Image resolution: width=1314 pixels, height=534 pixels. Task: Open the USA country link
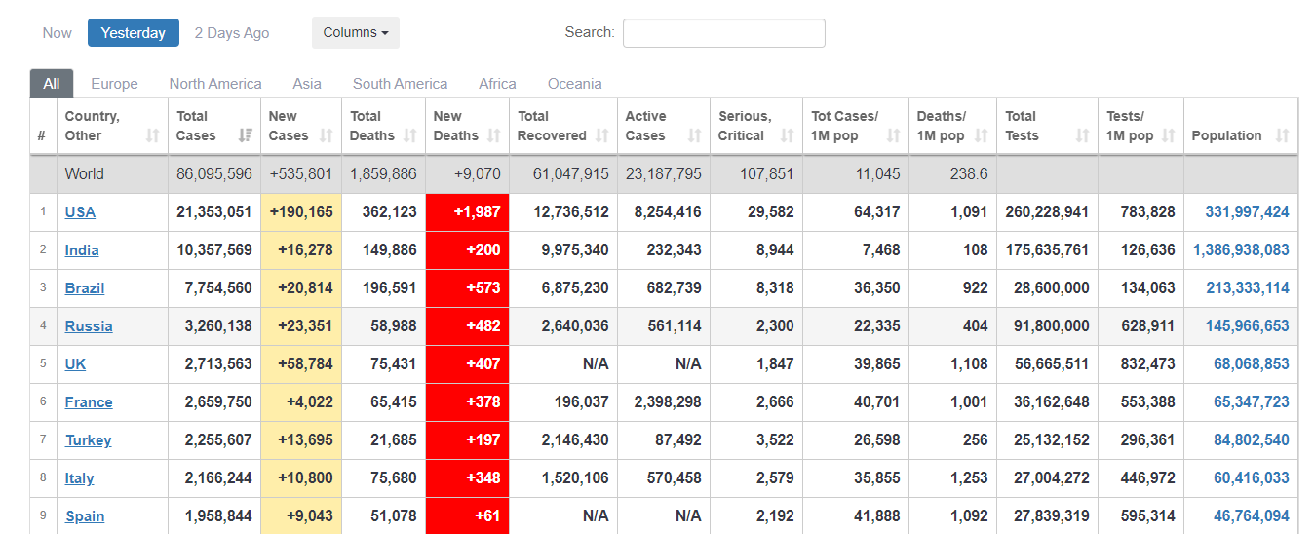tap(80, 212)
